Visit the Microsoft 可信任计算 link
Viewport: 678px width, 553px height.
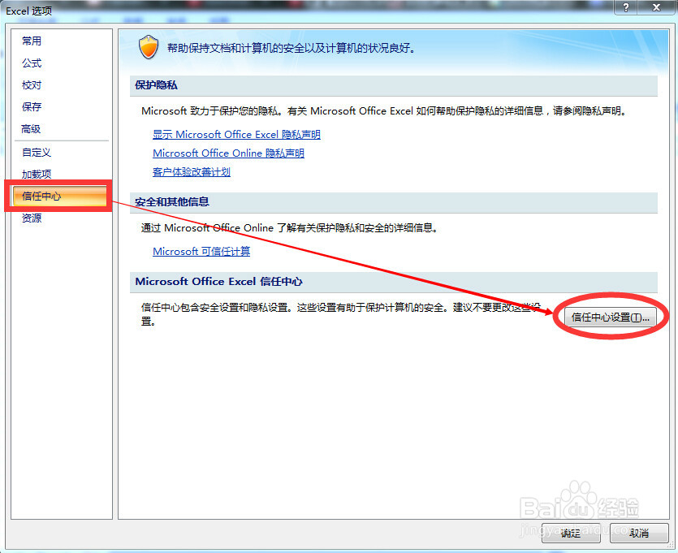pyautogui.click(x=201, y=251)
